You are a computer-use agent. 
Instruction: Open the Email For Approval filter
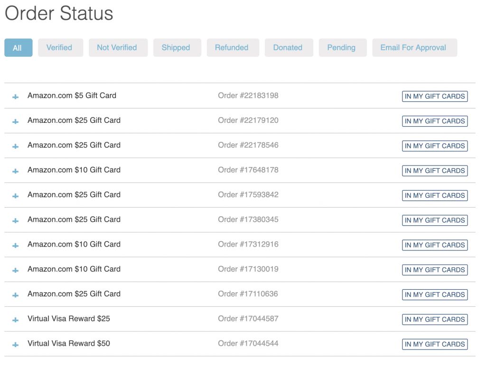[414, 47]
